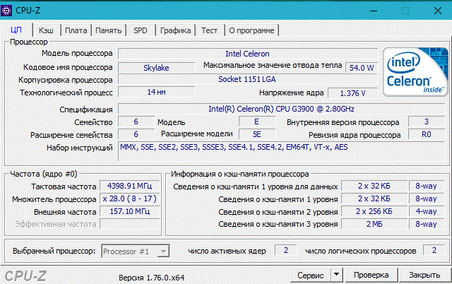Click the Закрыть button

[424, 275]
